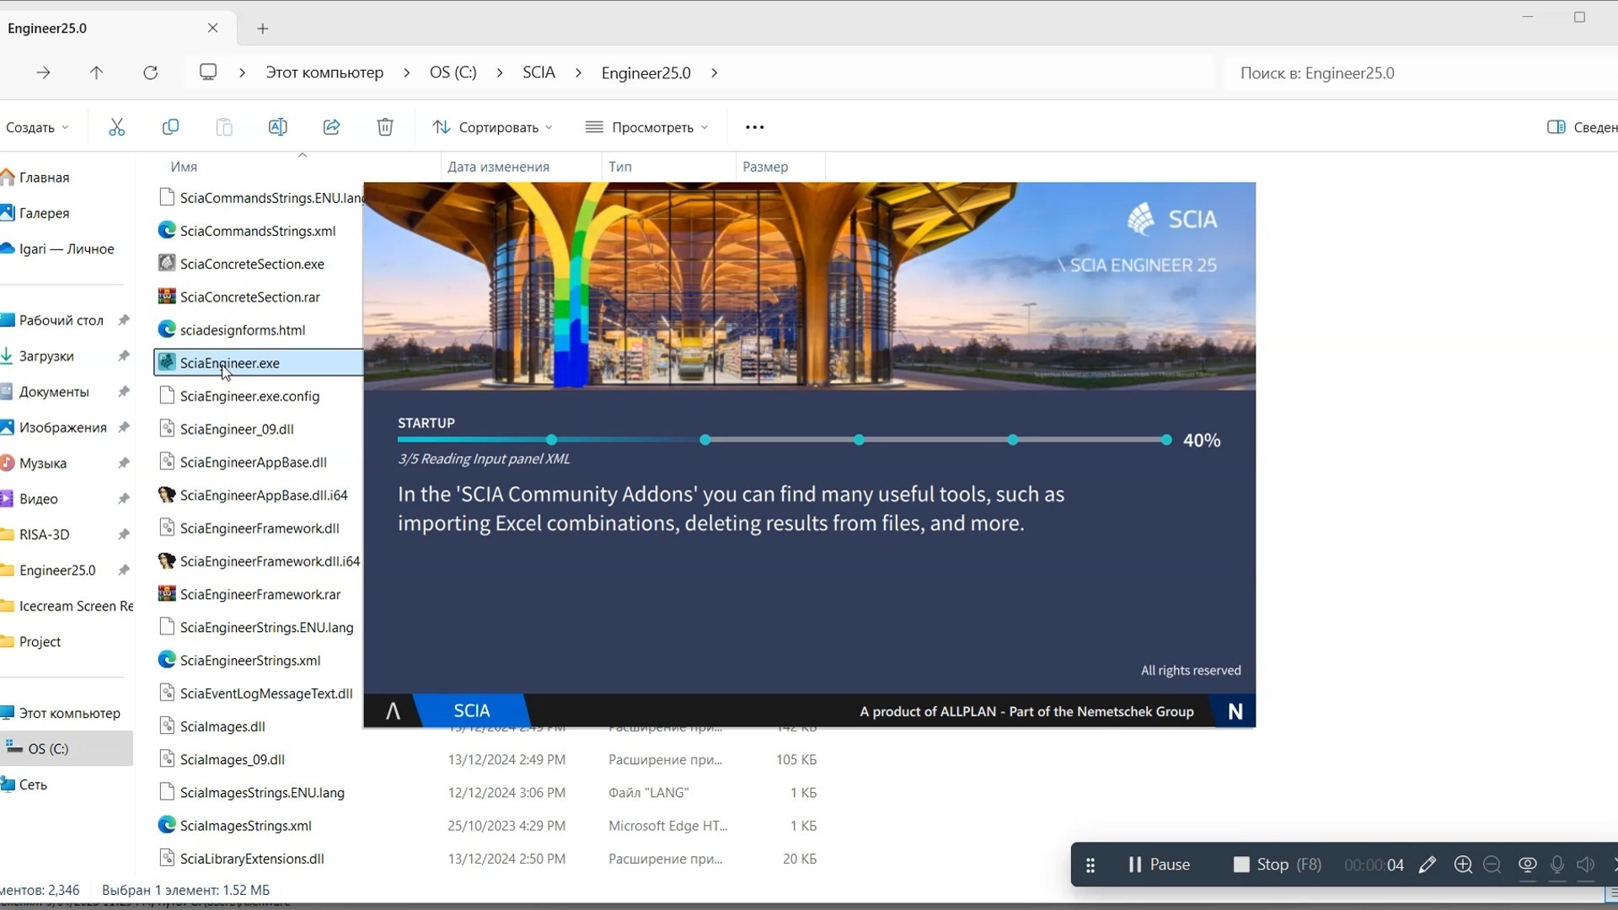Image resolution: width=1618 pixels, height=910 pixels.
Task: Click the Delete trash icon
Action: 385,126
